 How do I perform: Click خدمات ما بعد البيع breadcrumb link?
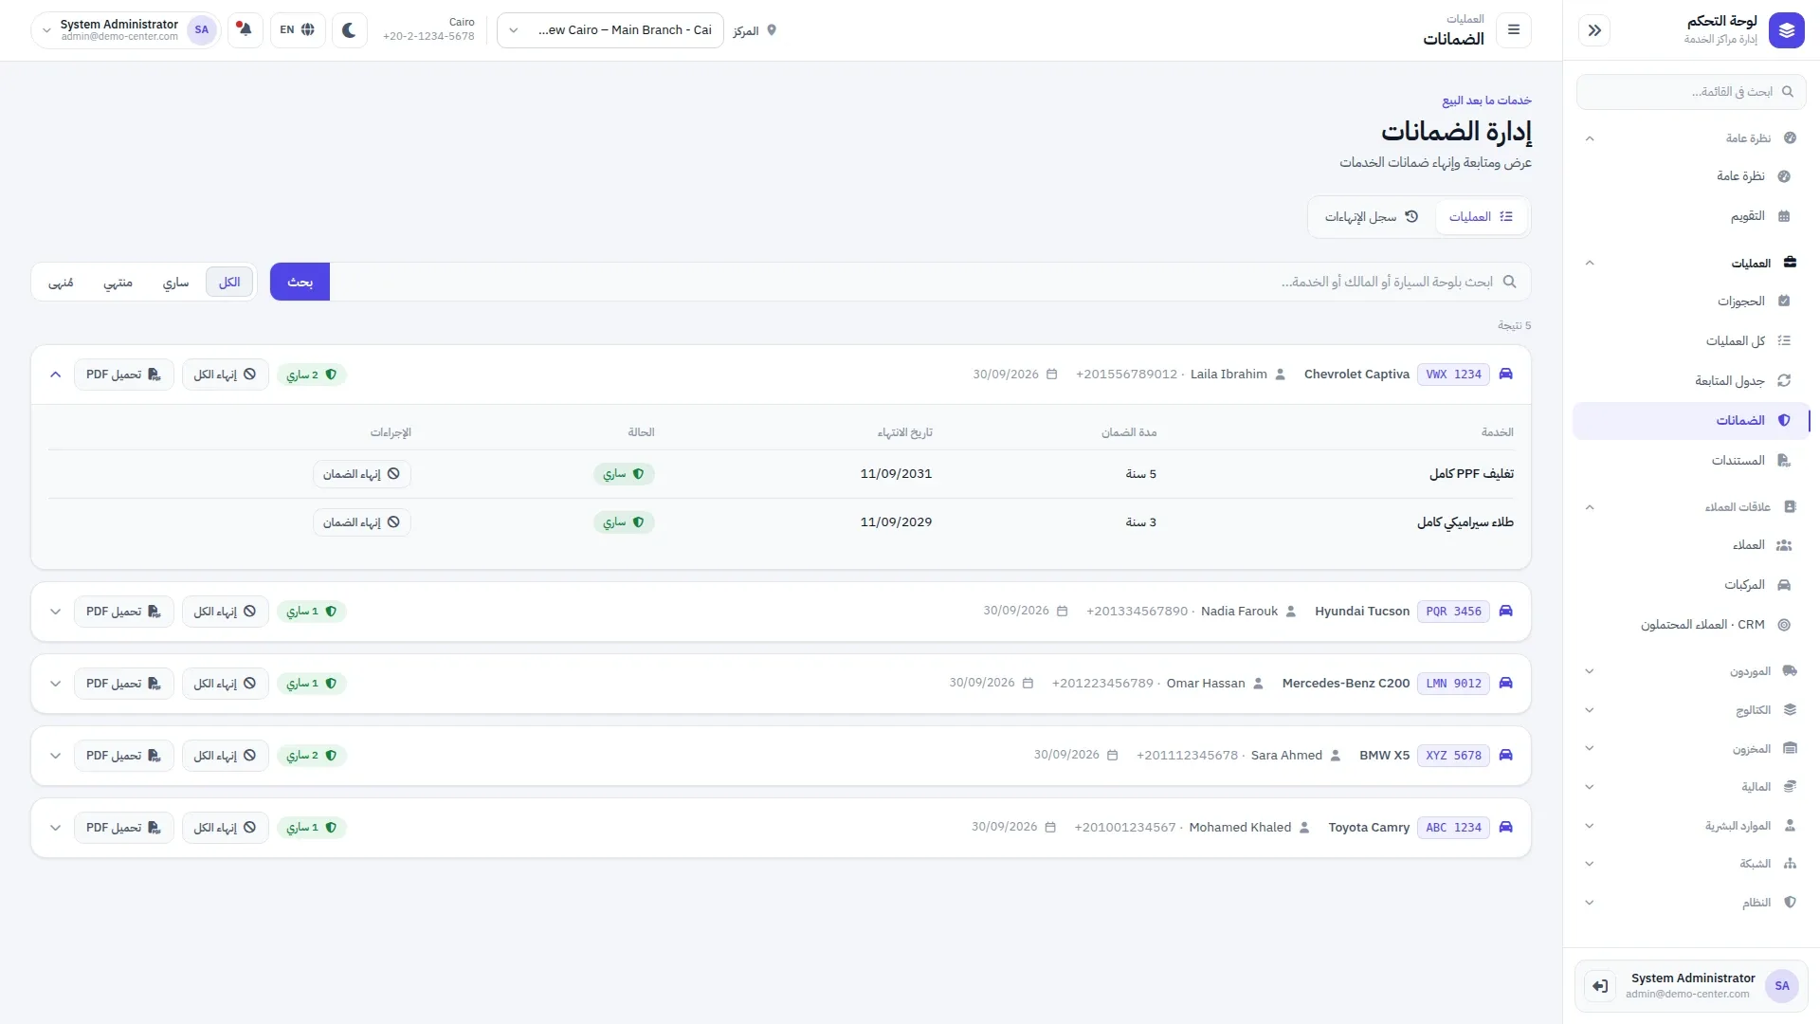(x=1486, y=101)
